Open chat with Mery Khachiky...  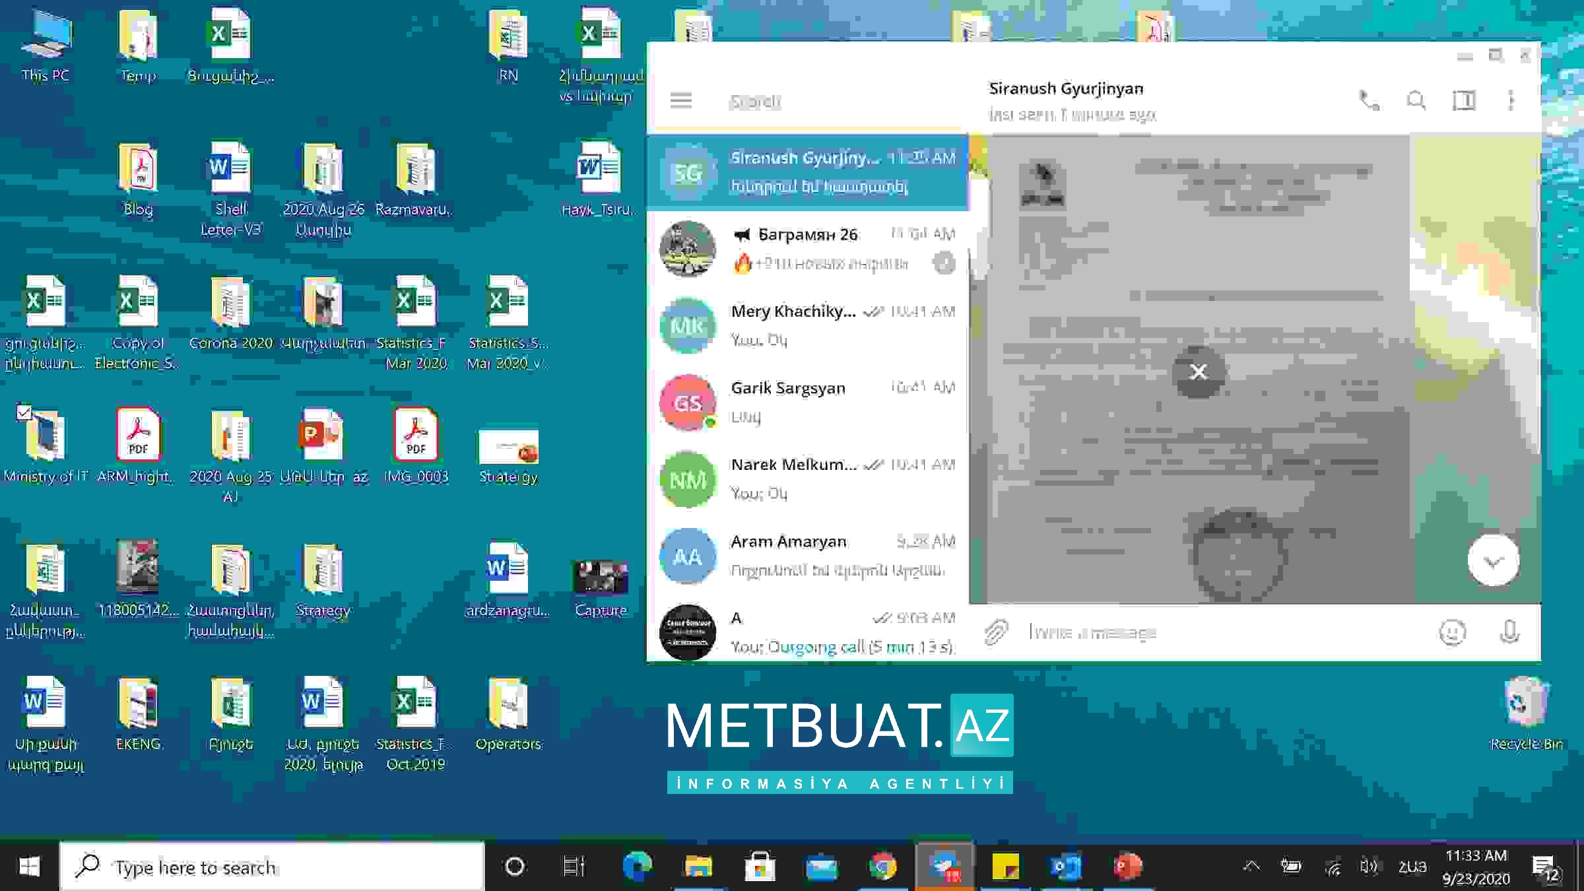click(807, 325)
